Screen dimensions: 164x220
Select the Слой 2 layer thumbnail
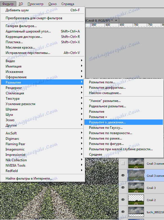136,200
